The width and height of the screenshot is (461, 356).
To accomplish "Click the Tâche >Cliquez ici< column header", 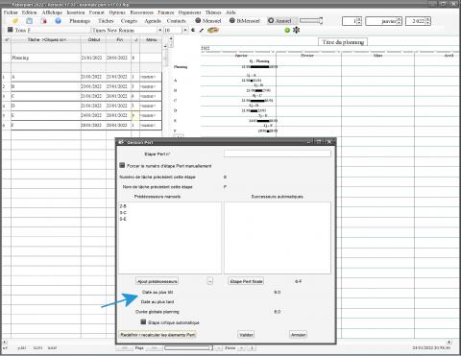I will pos(46,39).
